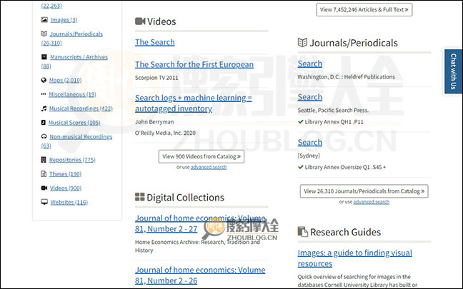
Task: Click the Manuscripts / Archives box icon
Action: pos(44,56)
